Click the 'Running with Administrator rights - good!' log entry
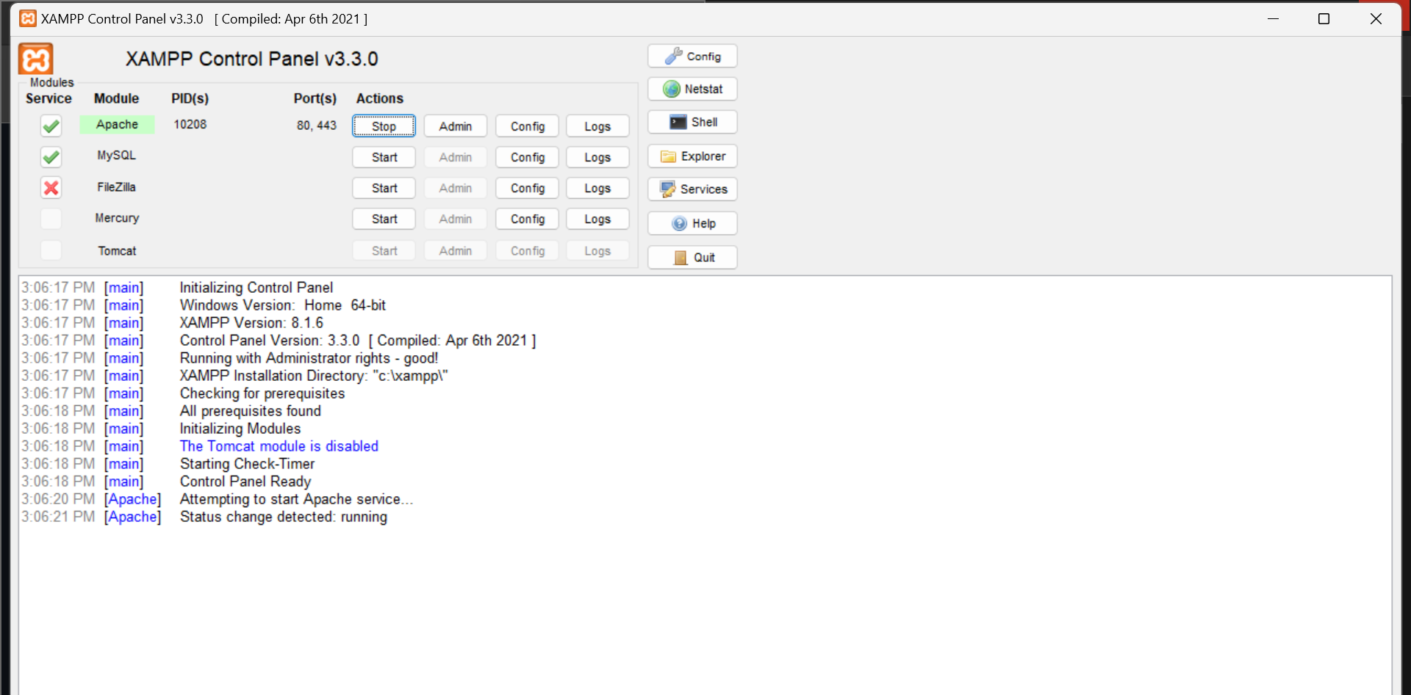Image resolution: width=1411 pixels, height=695 pixels. tap(309, 358)
